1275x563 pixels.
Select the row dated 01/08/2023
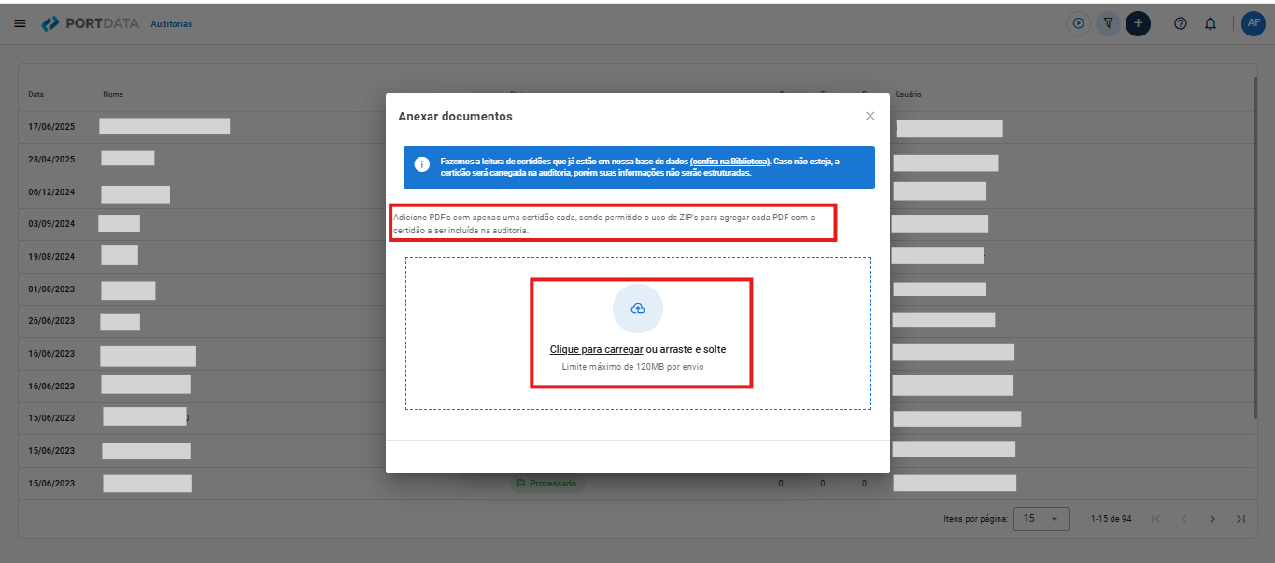[x=637, y=289]
